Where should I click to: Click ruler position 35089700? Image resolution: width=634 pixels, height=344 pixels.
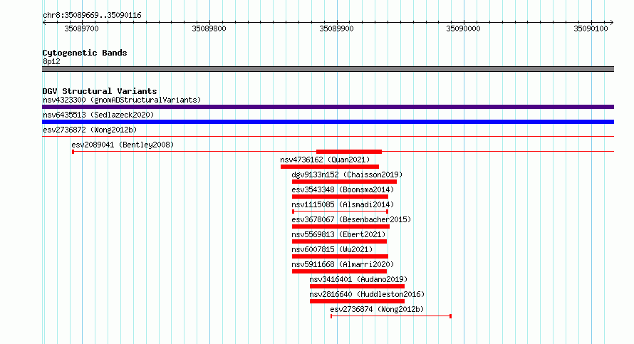point(81,28)
